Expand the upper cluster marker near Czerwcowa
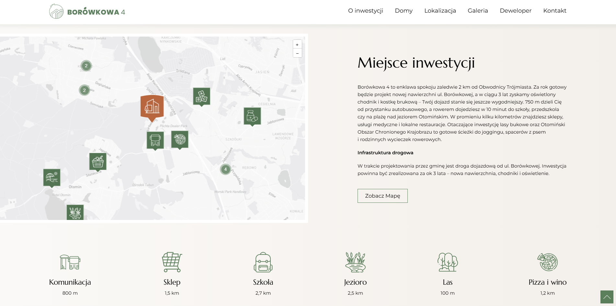616x306 pixels. (x=86, y=66)
